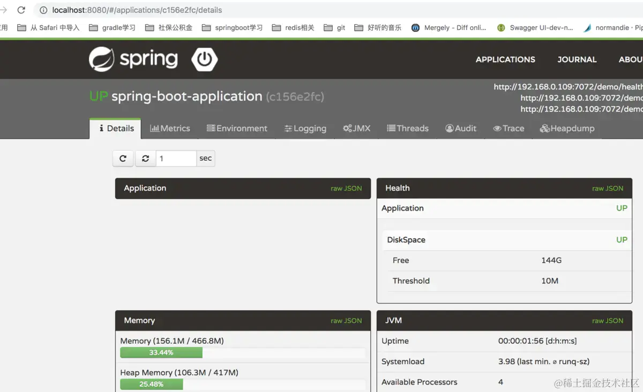Open the JMX tab
Image resolution: width=643 pixels, height=392 pixels.
click(357, 129)
